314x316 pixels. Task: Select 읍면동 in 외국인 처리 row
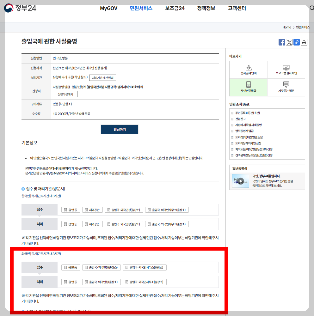71,282
